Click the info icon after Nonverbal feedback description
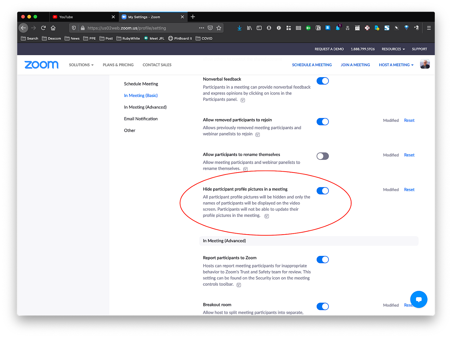The image size is (452, 338). (x=243, y=100)
